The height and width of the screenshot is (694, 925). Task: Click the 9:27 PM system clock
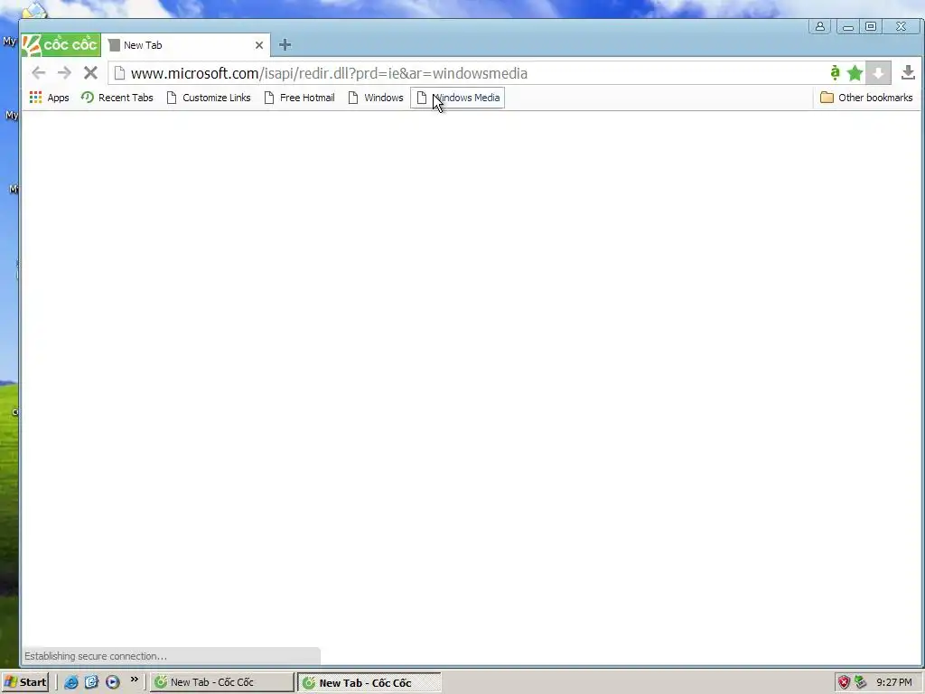coord(894,682)
